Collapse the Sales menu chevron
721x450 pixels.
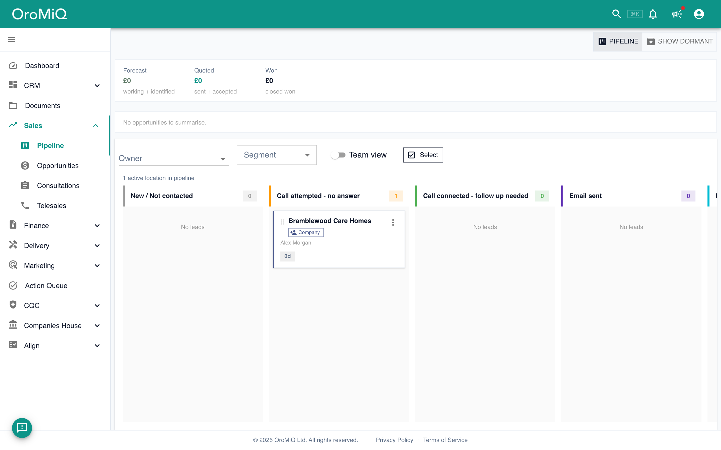[96, 125]
